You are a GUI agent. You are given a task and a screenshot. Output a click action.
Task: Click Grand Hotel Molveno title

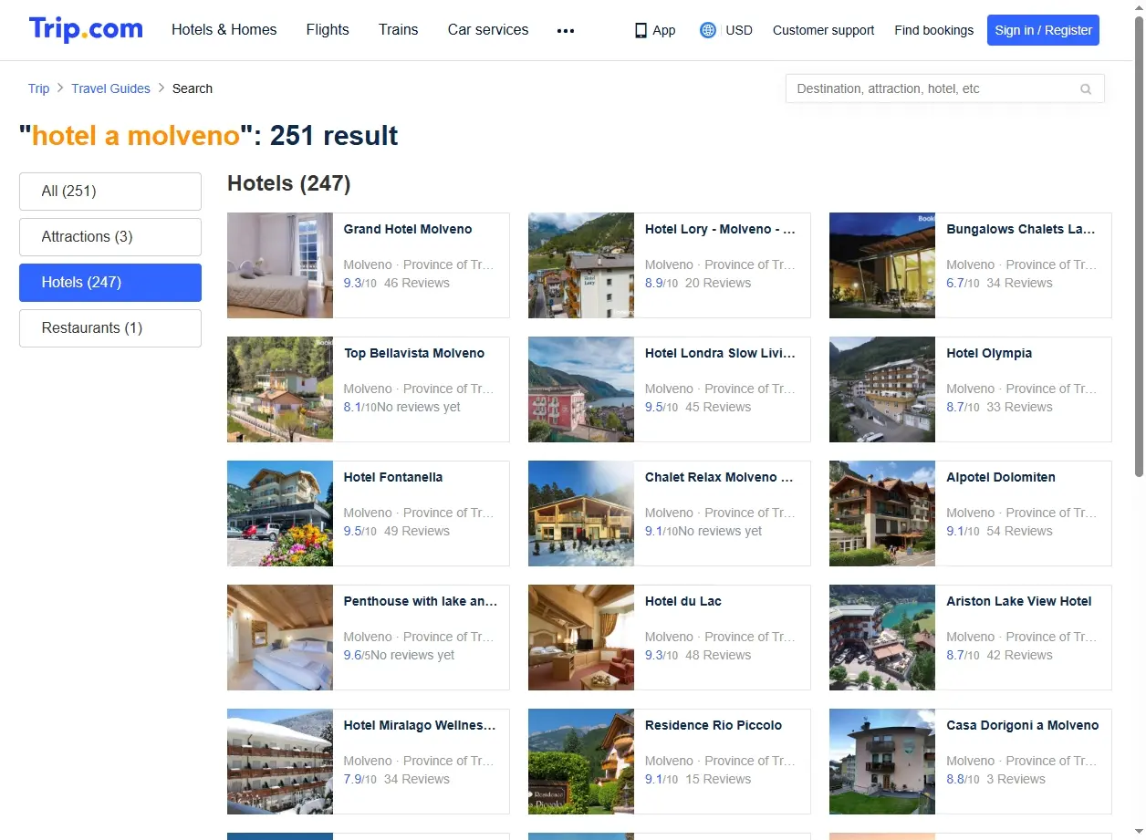pos(408,229)
